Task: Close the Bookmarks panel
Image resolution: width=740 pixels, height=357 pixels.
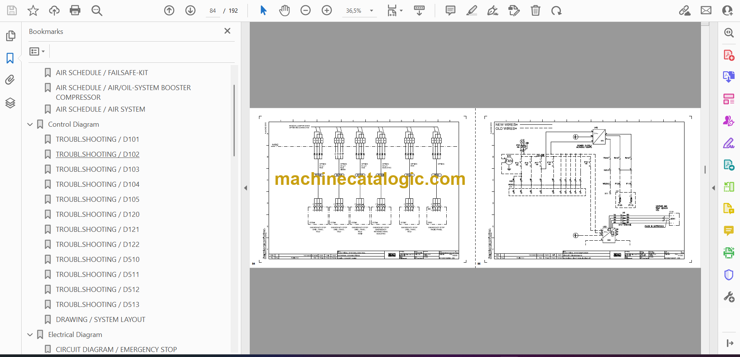Action: 227,31
